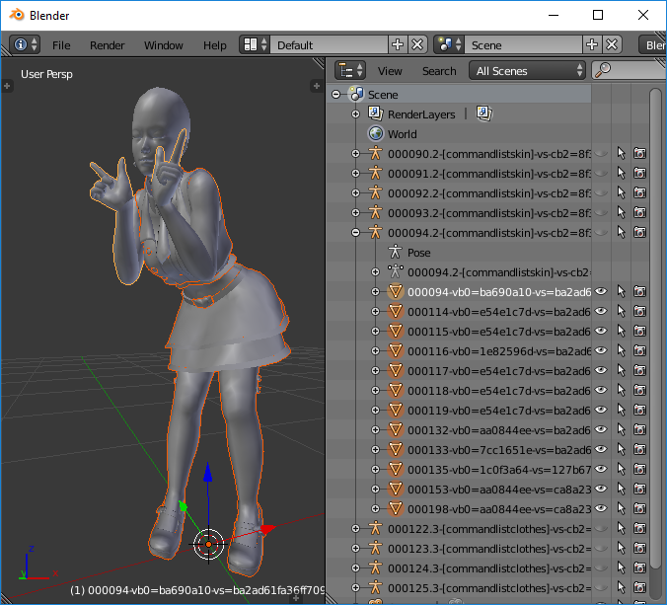Delete the Default screen layout
The image size is (667, 605).
[x=417, y=44]
